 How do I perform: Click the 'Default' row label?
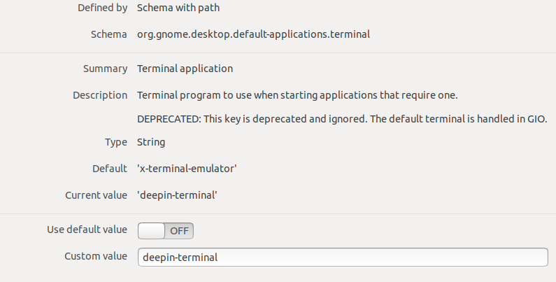coord(110,169)
